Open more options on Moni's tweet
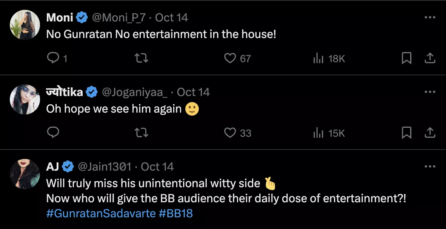The image size is (446, 229). [x=430, y=17]
